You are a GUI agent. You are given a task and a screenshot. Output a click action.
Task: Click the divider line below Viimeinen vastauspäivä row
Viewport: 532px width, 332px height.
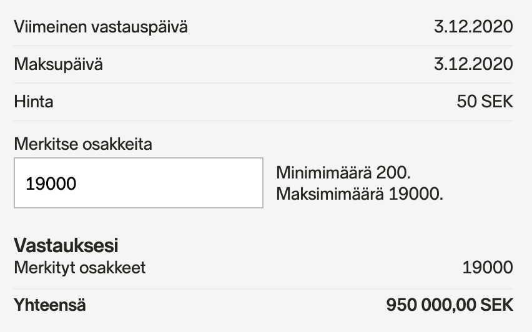[263, 46]
